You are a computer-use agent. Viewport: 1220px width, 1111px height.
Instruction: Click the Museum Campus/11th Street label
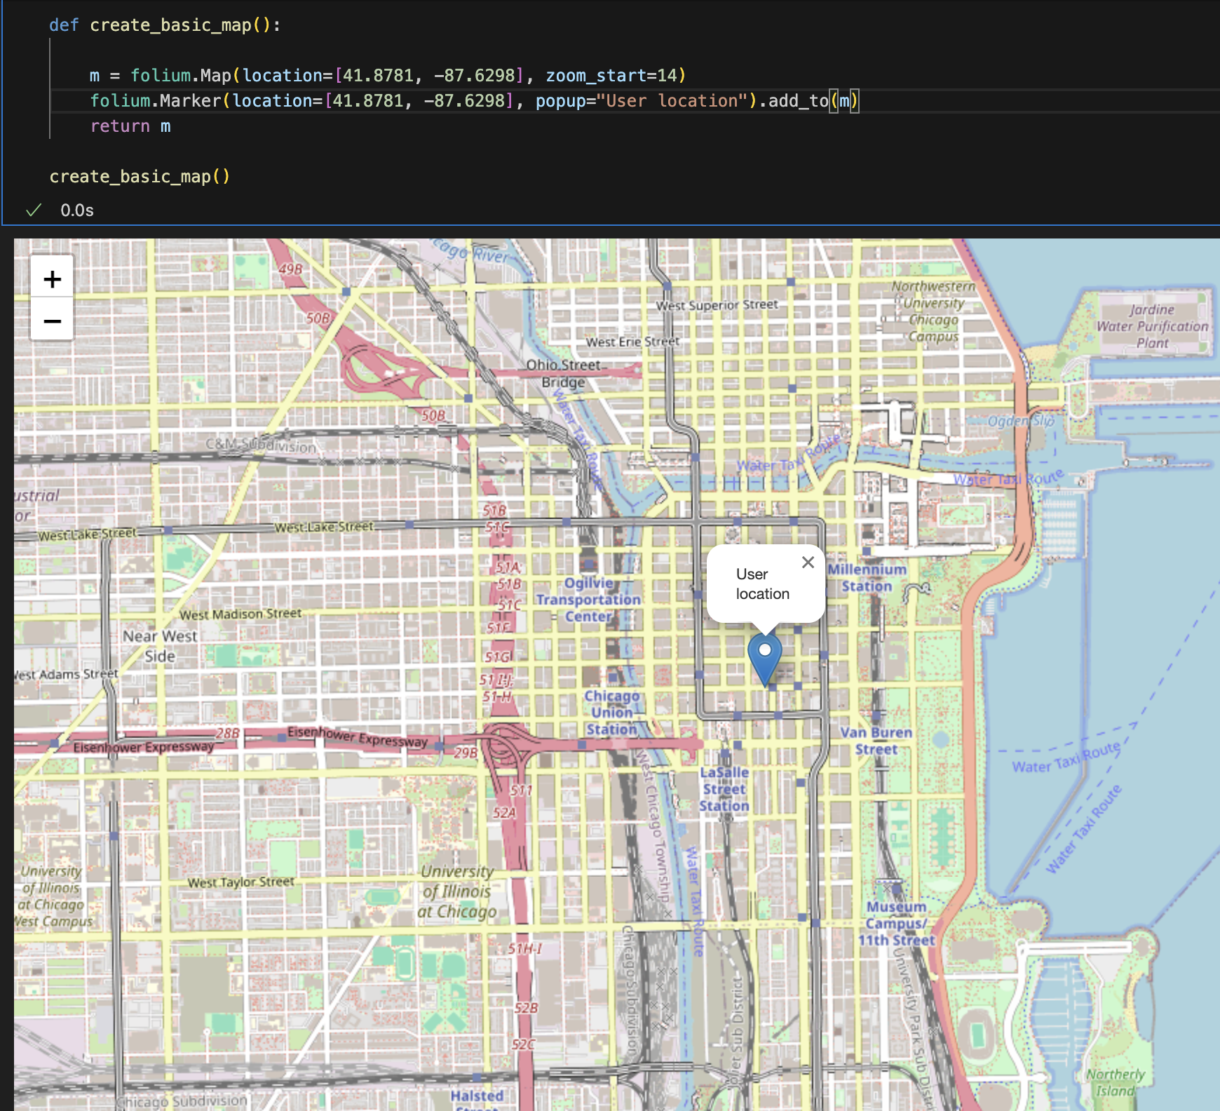point(897,924)
